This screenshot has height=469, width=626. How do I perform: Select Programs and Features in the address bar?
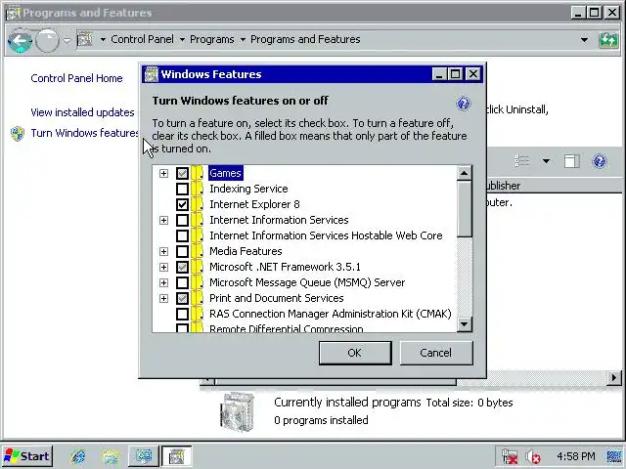point(305,39)
